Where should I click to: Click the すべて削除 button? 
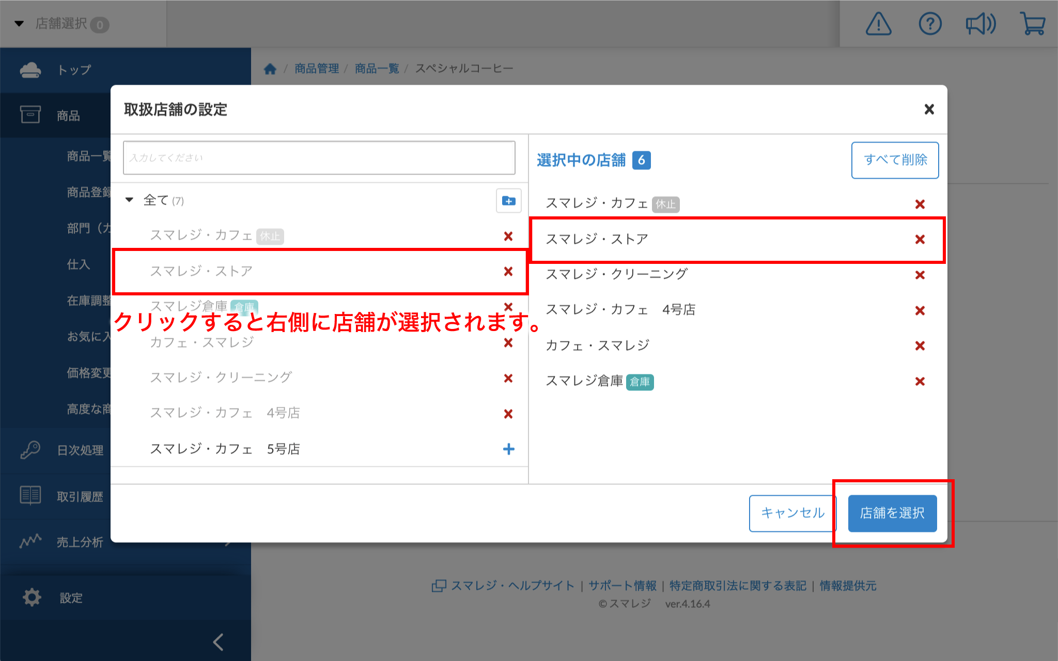(x=895, y=160)
